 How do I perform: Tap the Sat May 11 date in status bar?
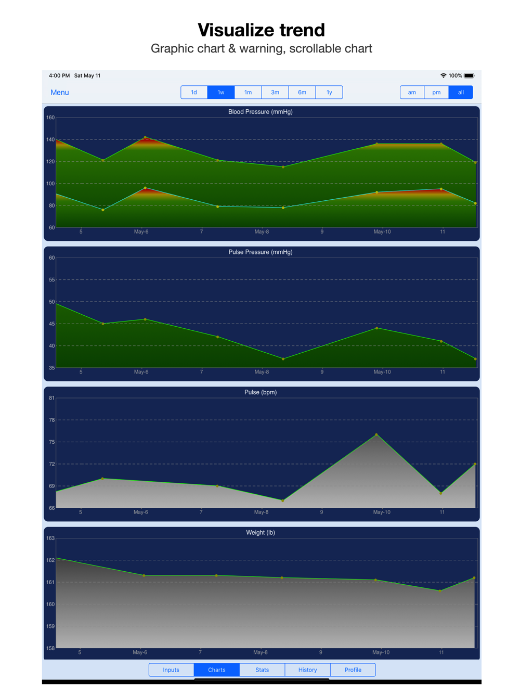coord(87,76)
